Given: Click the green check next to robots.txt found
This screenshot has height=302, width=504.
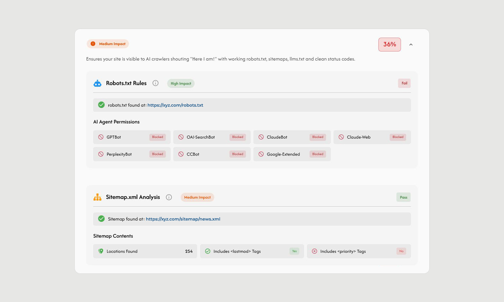Looking at the screenshot, I should (x=101, y=105).
